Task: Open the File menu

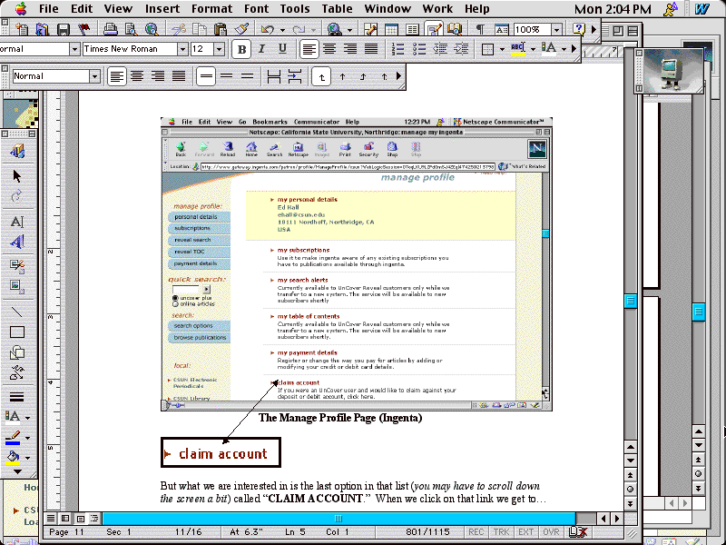Action: [49, 9]
